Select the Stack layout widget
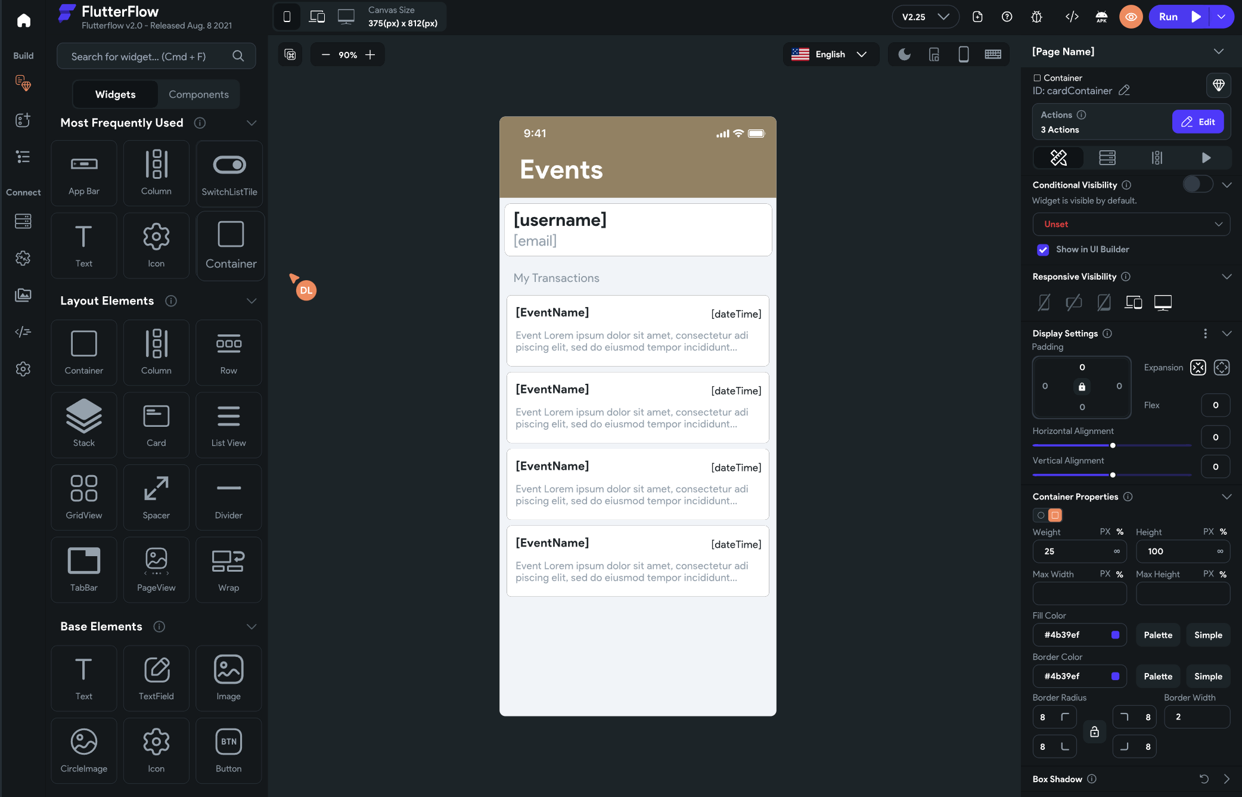The image size is (1242, 797). [x=84, y=424]
